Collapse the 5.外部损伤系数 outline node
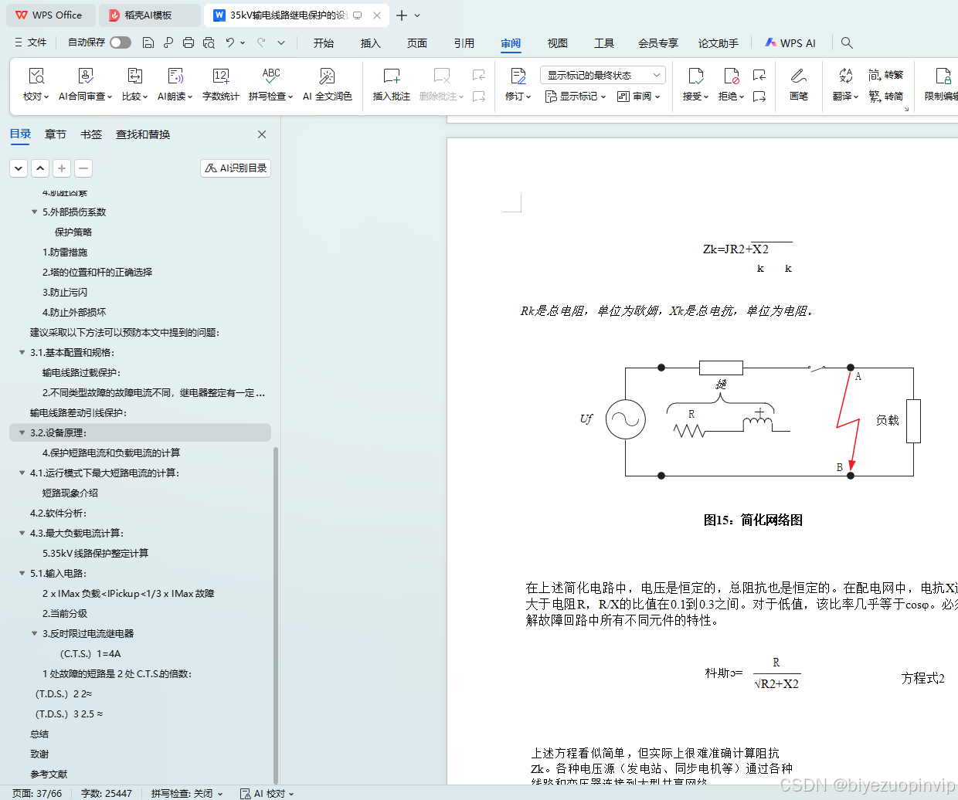 click(34, 212)
